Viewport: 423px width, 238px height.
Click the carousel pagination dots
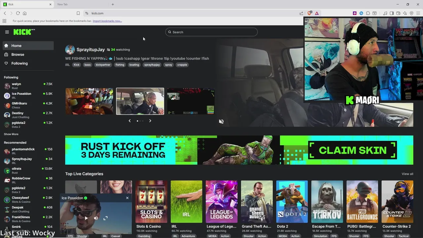click(x=140, y=121)
